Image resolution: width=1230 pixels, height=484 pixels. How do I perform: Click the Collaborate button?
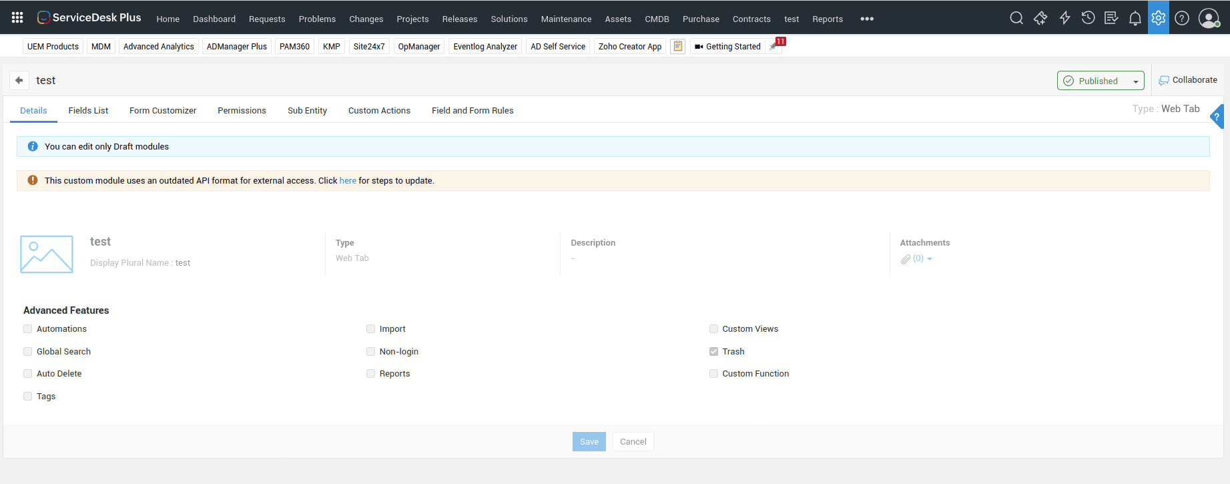1188,80
